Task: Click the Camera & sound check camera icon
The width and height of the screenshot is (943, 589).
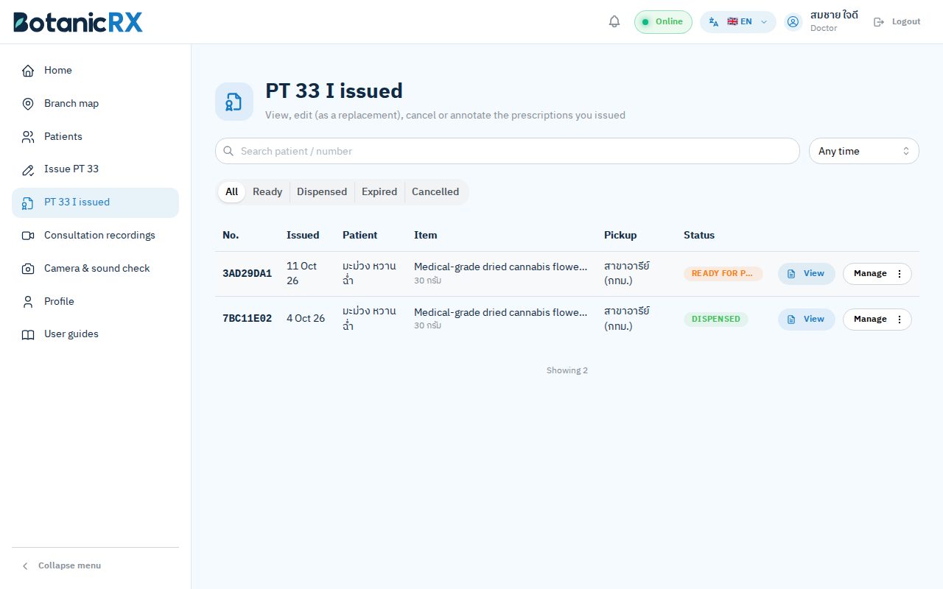Action: (28, 269)
